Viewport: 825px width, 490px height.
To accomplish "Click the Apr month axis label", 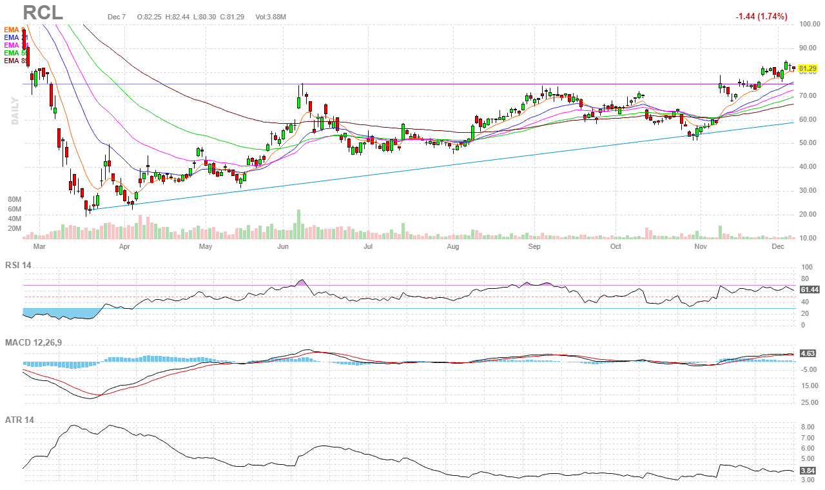I will tap(124, 246).
